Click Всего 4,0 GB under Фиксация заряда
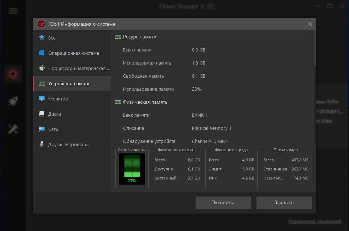Screen dimensions: 349x231 click(x=248, y=160)
